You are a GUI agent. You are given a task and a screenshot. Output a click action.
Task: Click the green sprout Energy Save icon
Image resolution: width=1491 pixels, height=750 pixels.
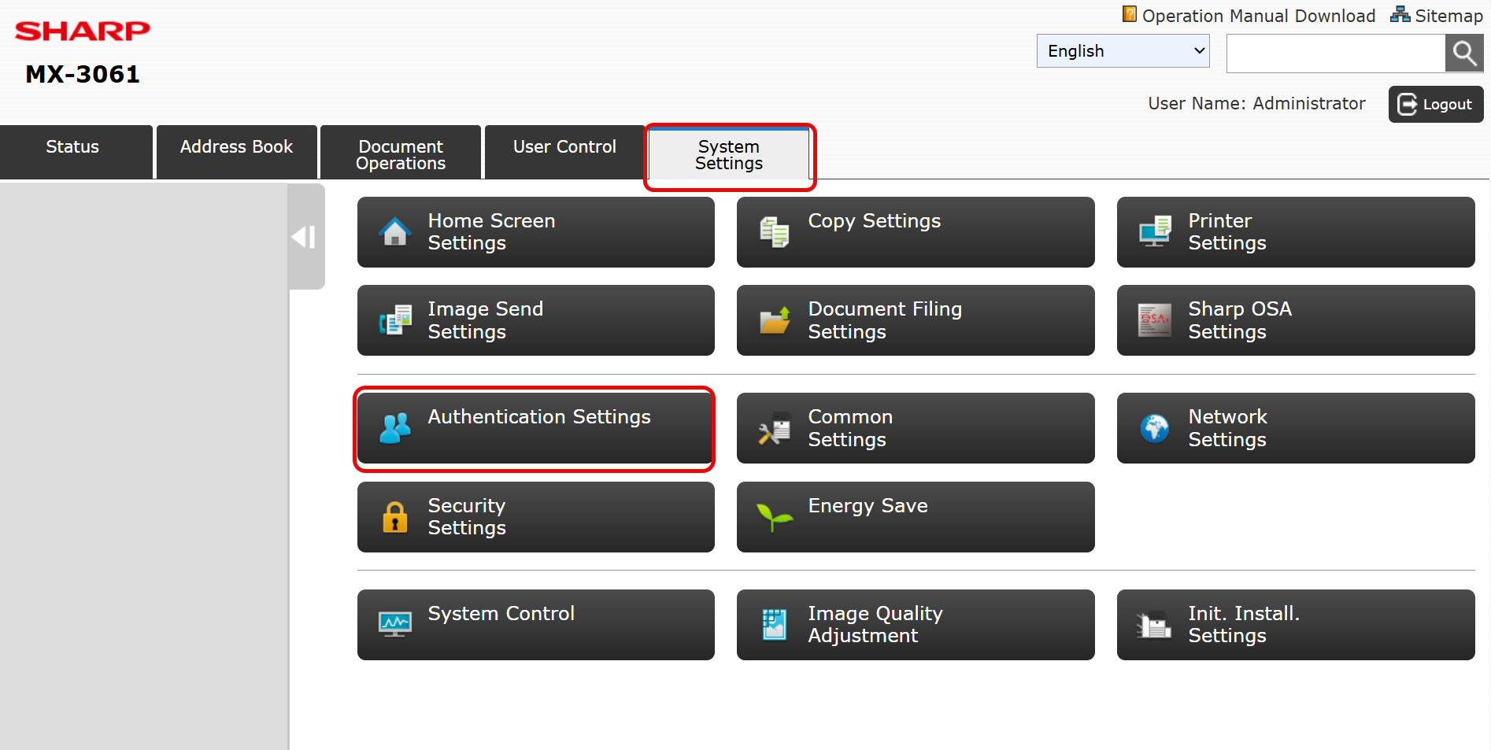(x=774, y=517)
